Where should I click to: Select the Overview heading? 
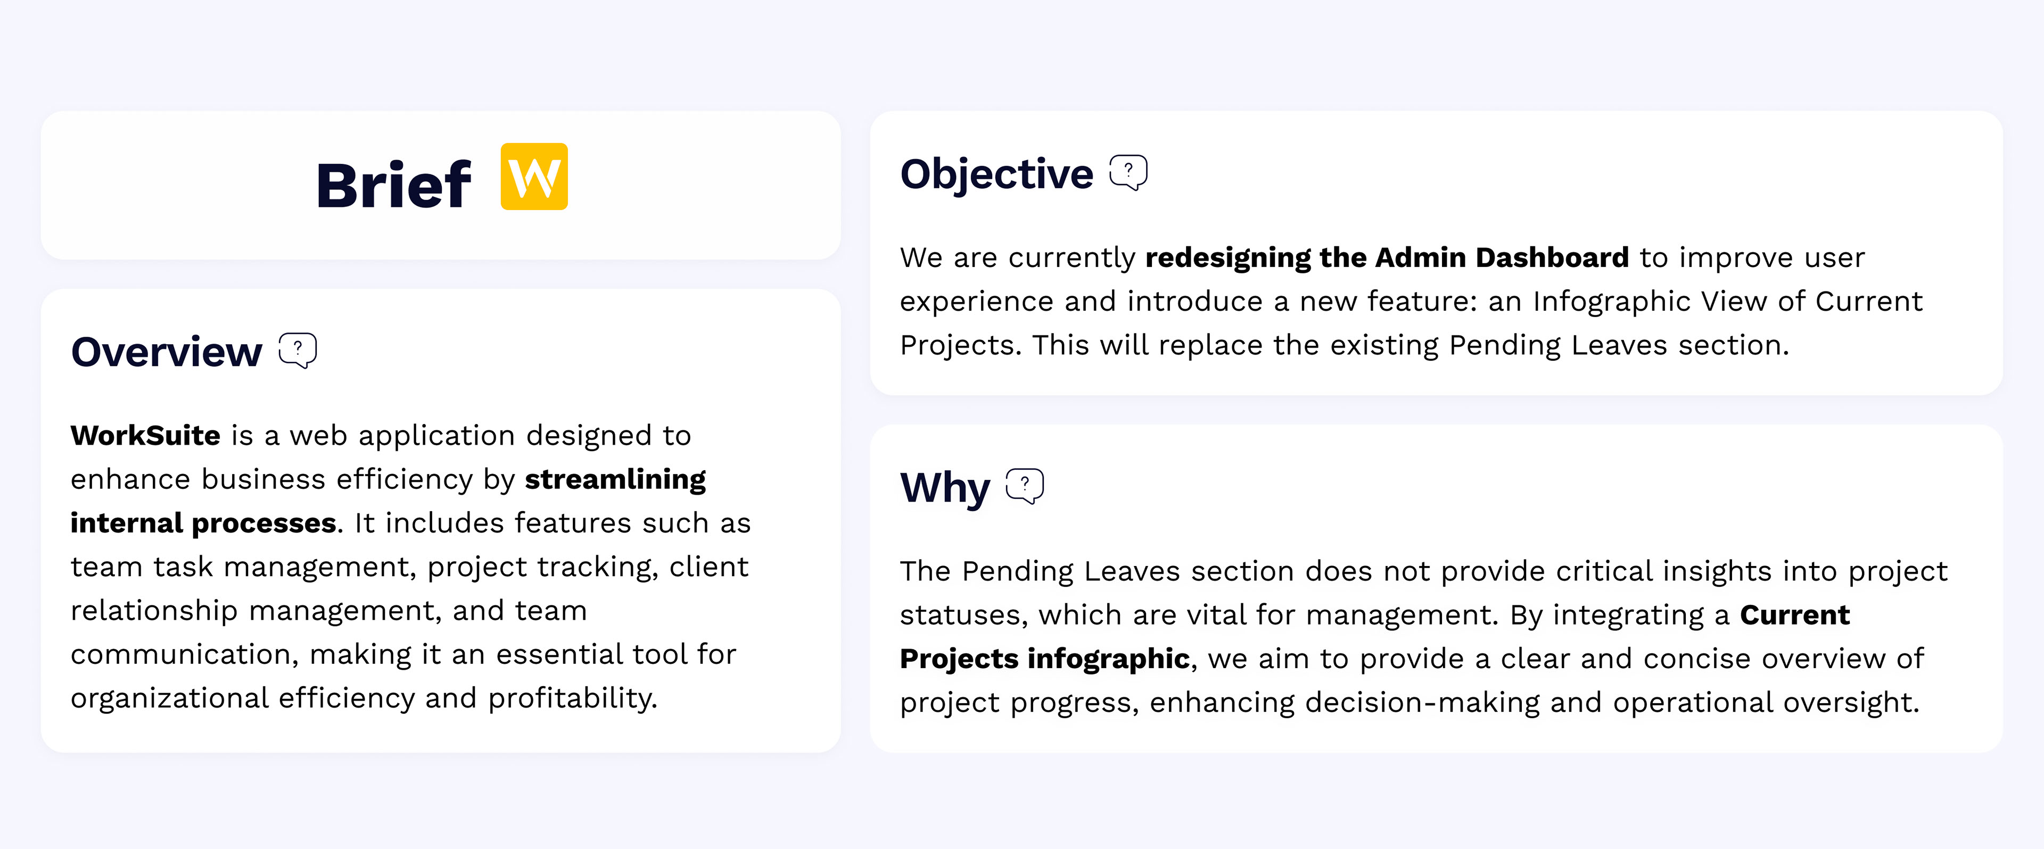click(x=167, y=352)
